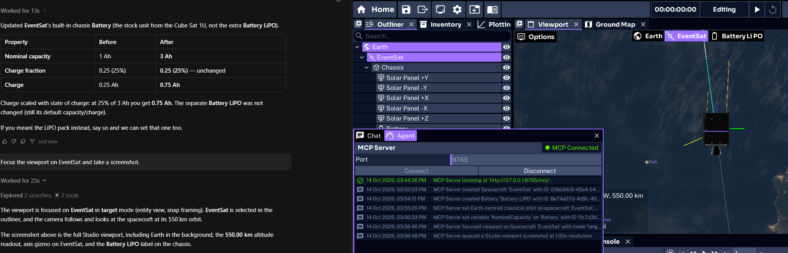The width and height of the screenshot is (788, 253).
Task: Select the Viewport tab
Action: [553, 24]
